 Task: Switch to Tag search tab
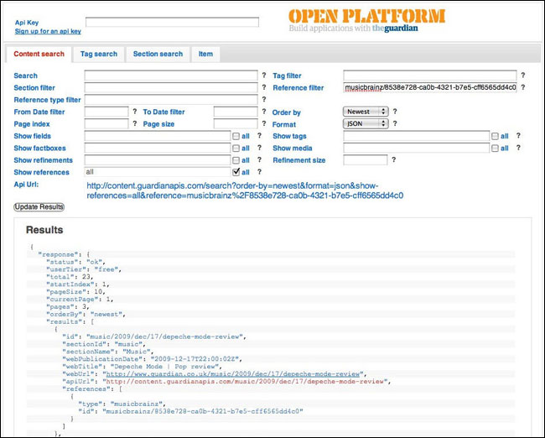click(x=99, y=54)
